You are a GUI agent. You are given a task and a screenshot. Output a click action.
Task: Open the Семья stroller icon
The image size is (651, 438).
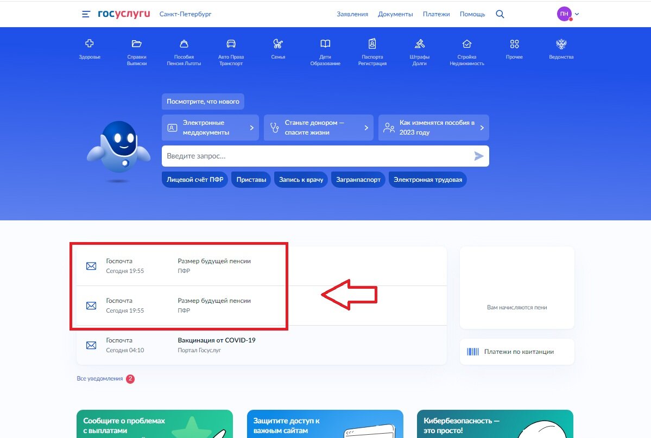click(277, 44)
